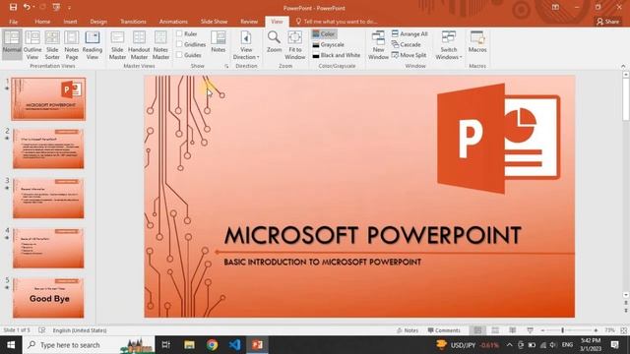Viewport: 630px width, 354px height.
Task: Open Reading View
Action: tap(93, 45)
